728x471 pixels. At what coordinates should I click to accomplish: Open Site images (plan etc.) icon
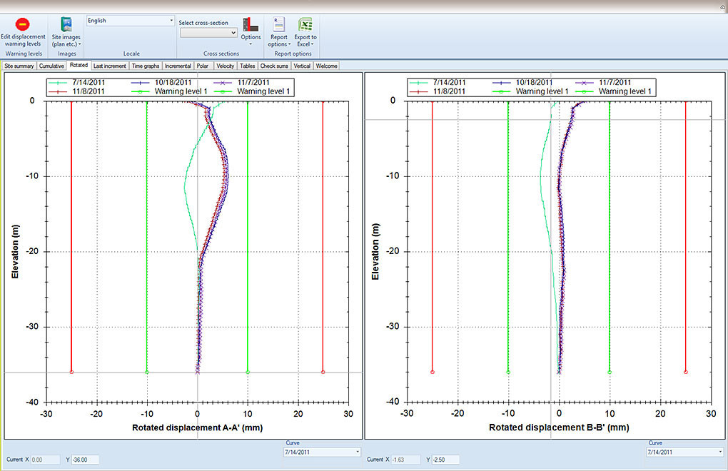point(66,24)
